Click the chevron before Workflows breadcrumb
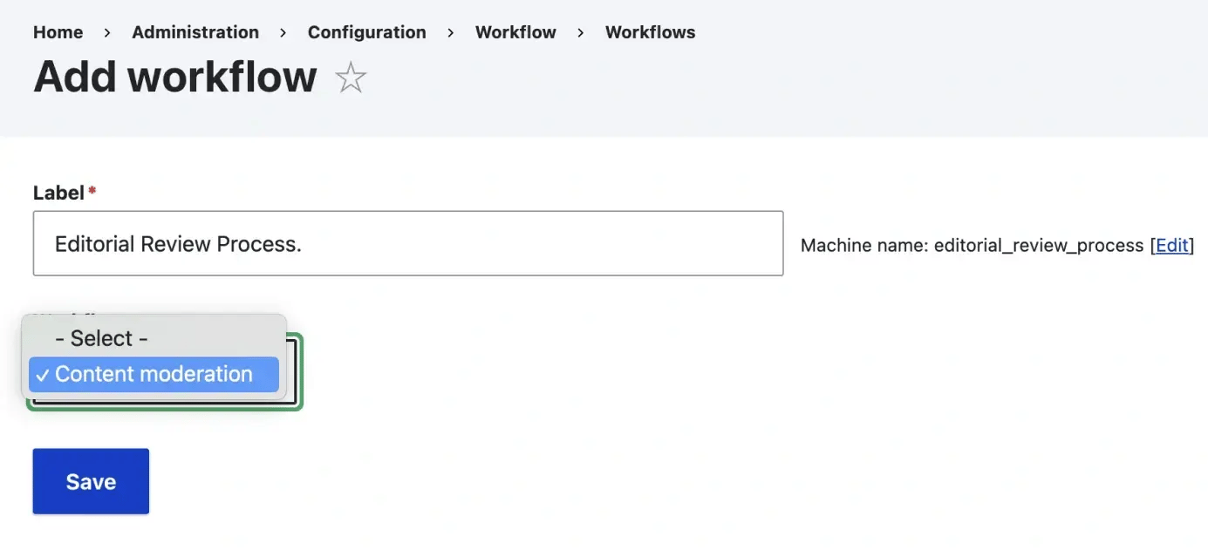The height and width of the screenshot is (550, 1208). [580, 32]
